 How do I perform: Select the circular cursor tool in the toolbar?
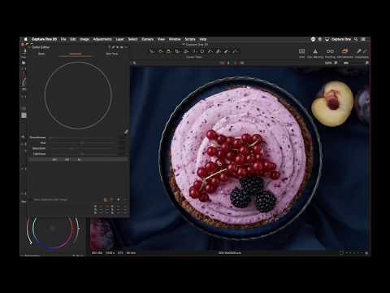(x=202, y=51)
